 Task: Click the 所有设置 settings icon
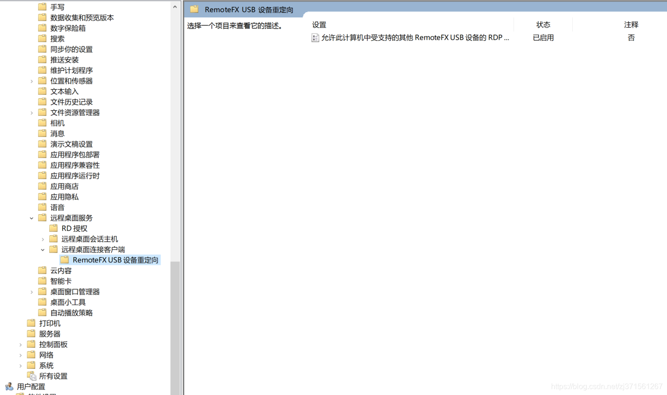point(31,376)
